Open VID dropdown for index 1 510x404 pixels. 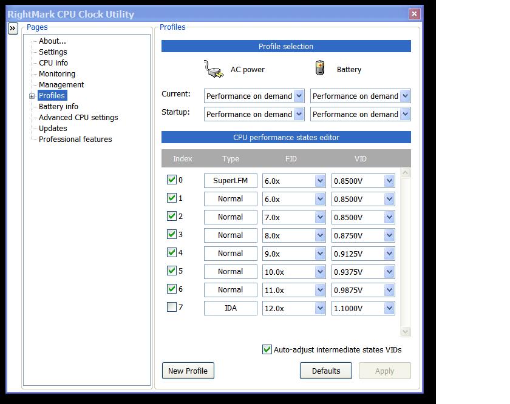pos(389,199)
